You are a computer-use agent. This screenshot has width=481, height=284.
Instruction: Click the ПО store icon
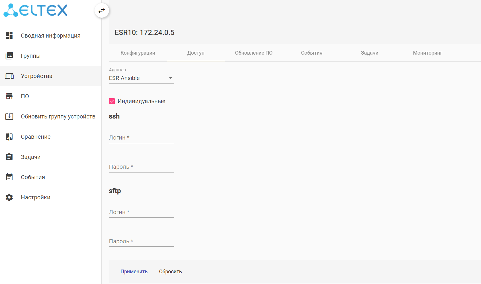(x=9, y=96)
